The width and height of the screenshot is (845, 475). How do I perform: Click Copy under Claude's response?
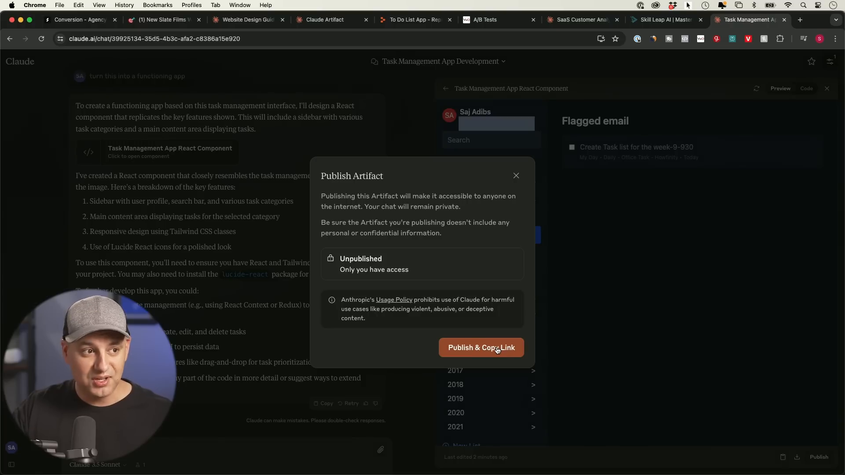tap(323, 403)
